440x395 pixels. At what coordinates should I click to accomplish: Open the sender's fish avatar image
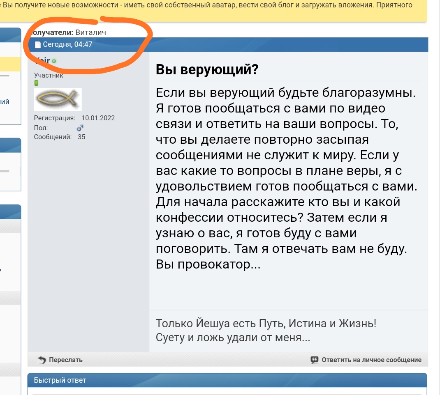[58, 99]
